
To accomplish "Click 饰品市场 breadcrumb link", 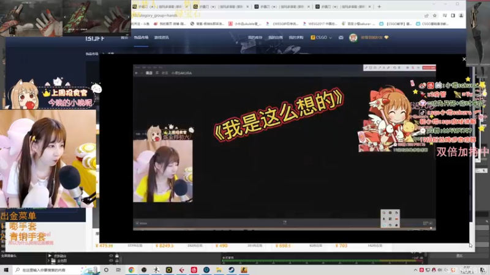I will tap(92, 54).
